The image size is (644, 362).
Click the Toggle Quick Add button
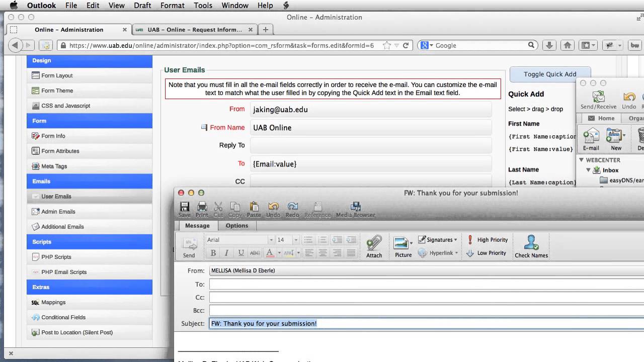[550, 74]
